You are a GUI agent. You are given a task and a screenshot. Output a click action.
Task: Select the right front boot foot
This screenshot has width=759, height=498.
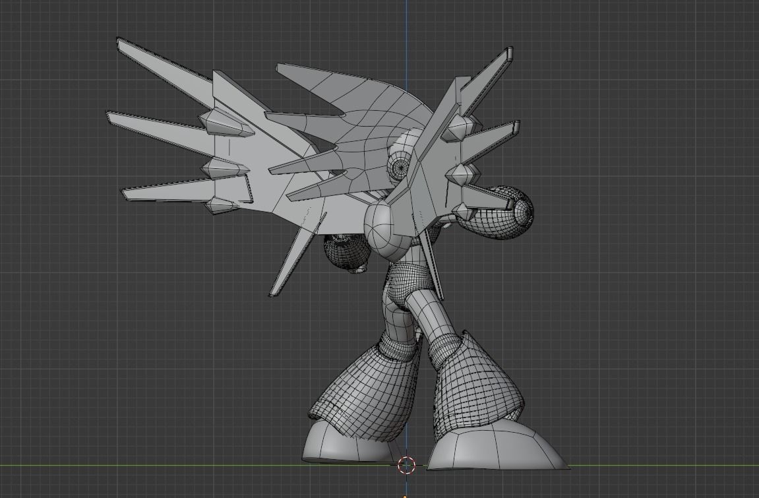(499, 445)
